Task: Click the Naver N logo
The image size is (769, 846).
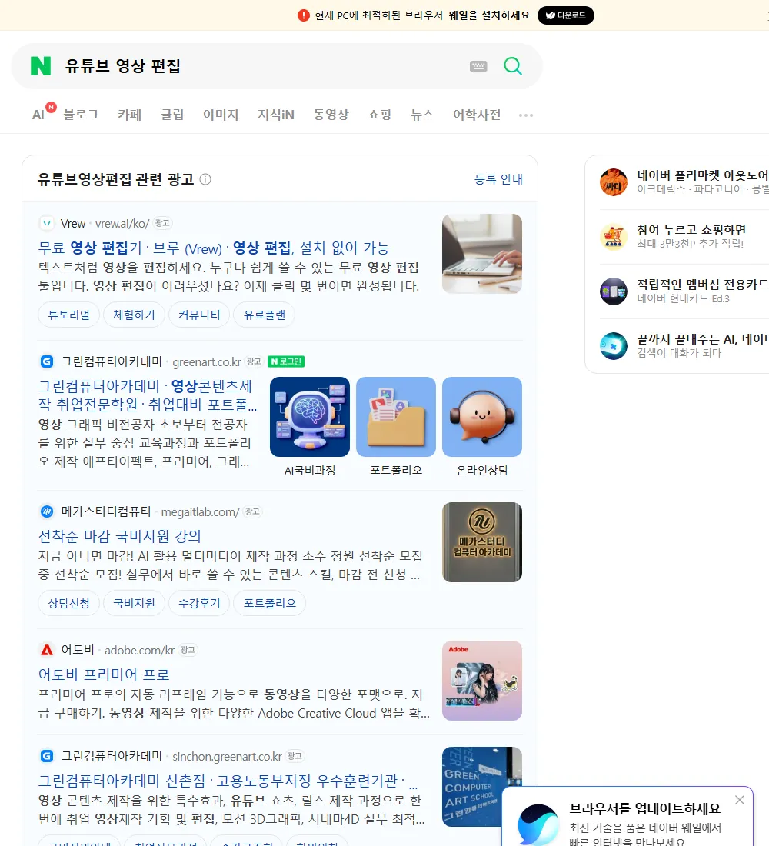Action: pyautogui.click(x=41, y=66)
